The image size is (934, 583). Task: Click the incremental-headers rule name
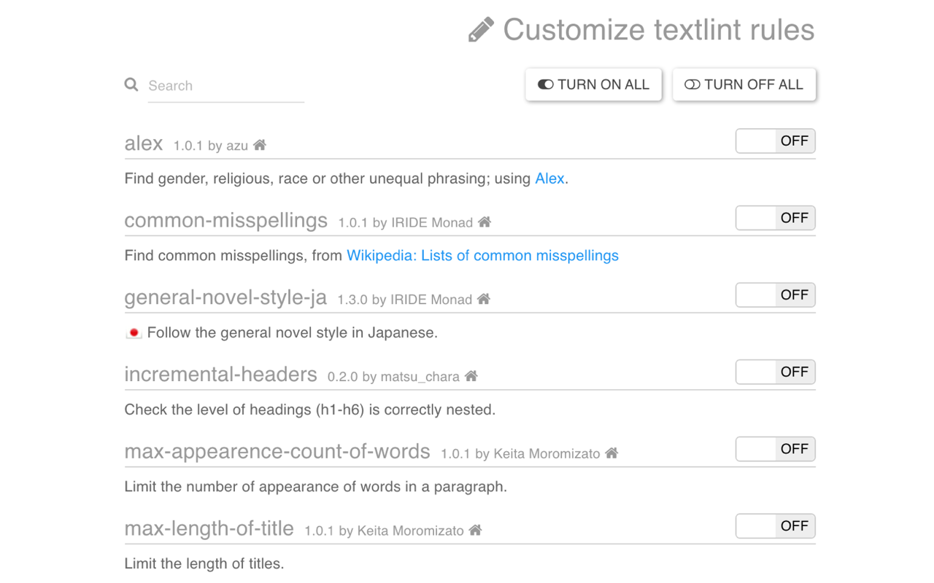click(221, 375)
